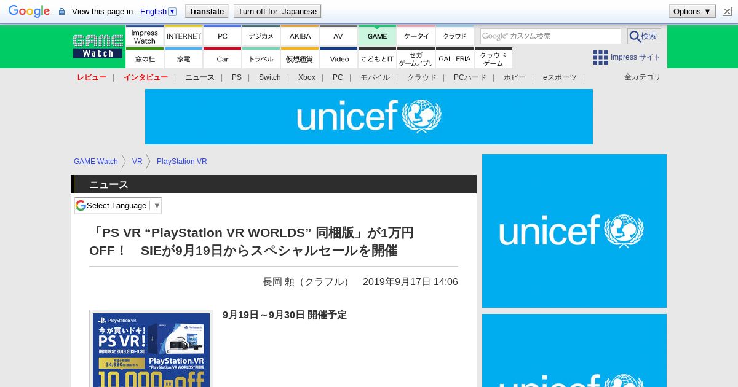Click the upper right-sidebar unicef ad
The image size is (738, 387).
tap(574, 231)
